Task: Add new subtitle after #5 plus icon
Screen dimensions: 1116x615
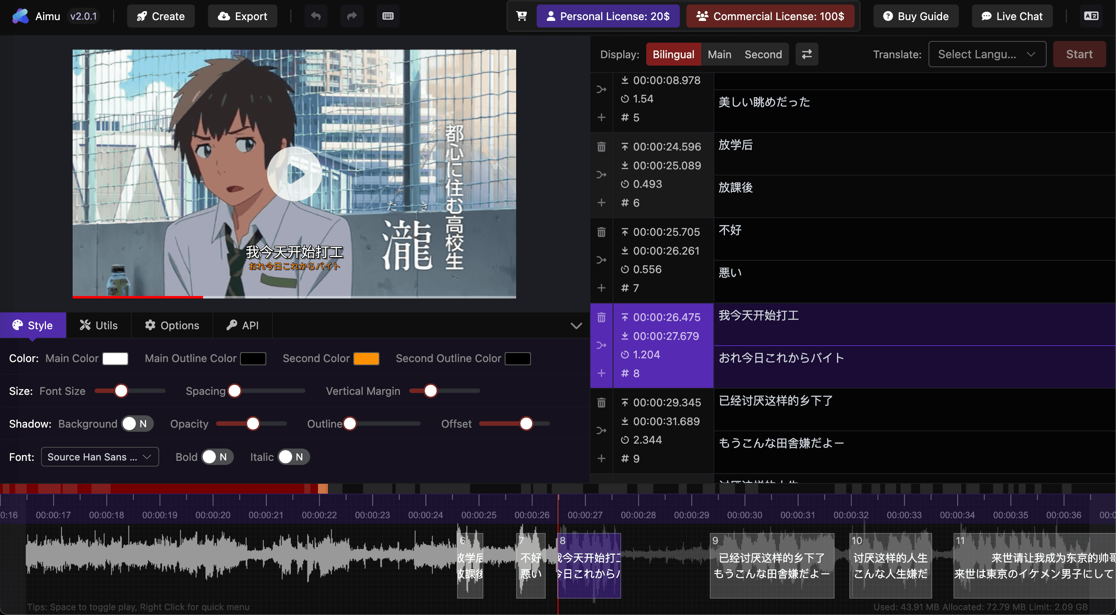Action: 601,117
